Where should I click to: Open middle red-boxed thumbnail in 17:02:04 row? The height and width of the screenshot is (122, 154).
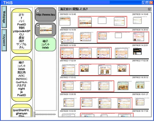105,70
